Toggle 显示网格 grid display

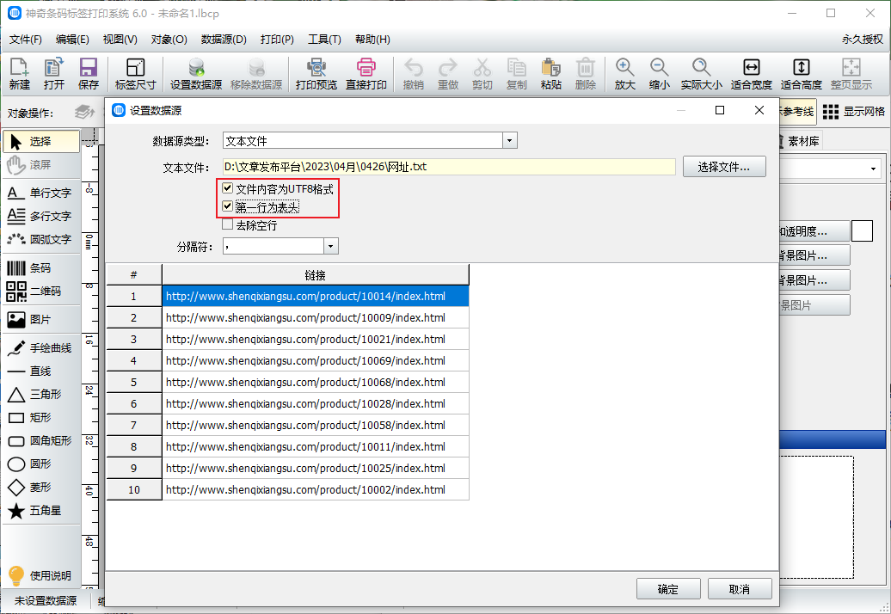coord(853,112)
